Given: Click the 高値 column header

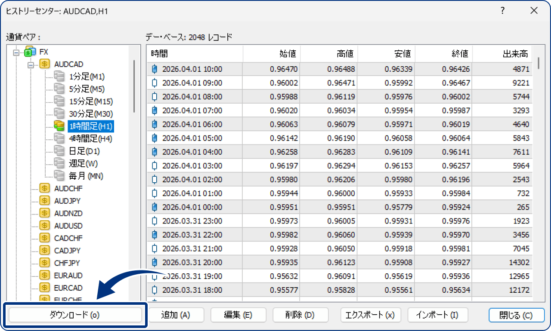Looking at the screenshot, I should pos(344,54).
